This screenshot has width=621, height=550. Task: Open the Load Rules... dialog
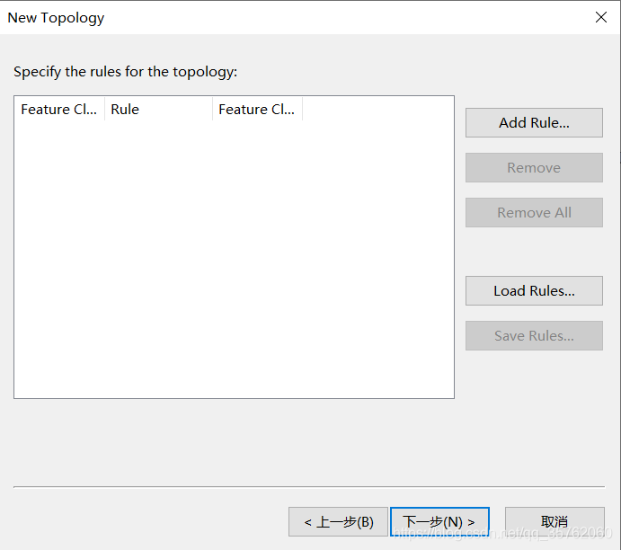tap(534, 290)
